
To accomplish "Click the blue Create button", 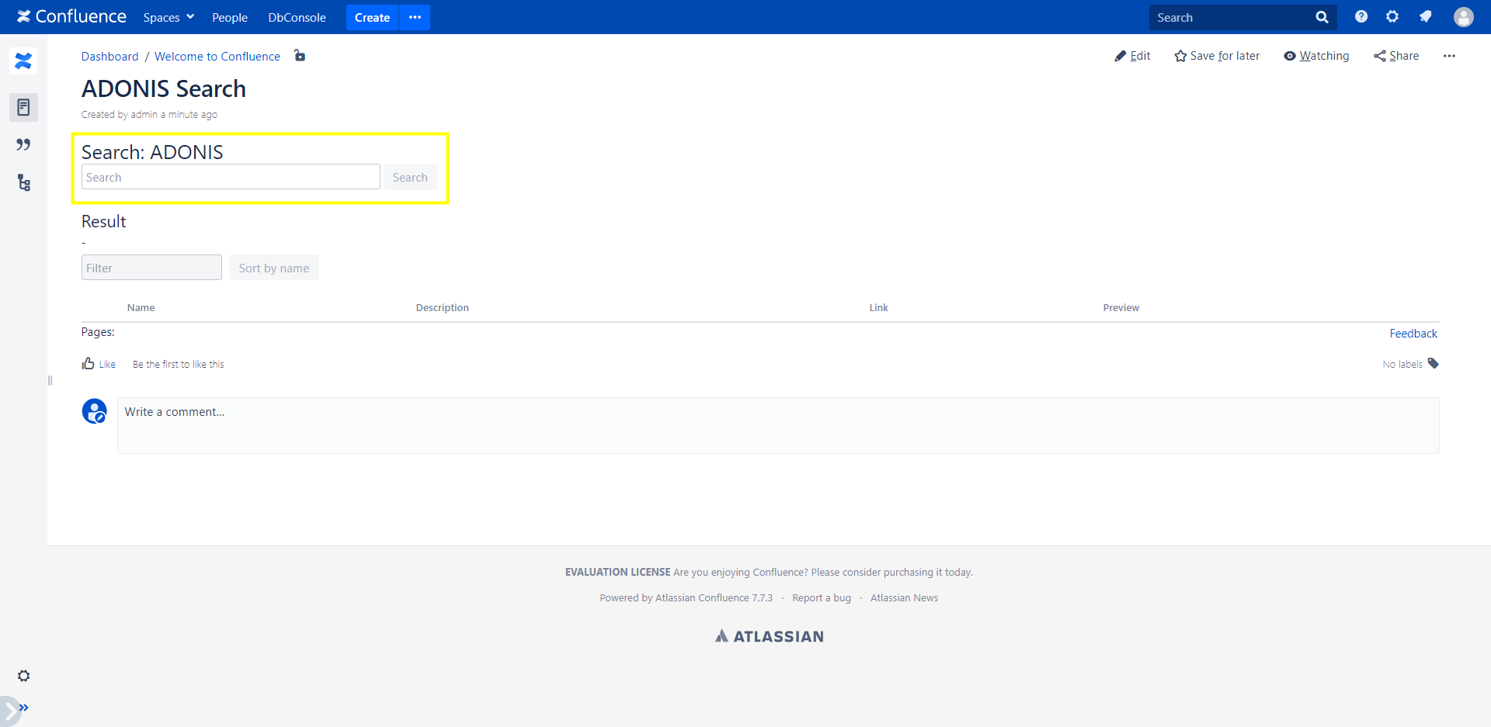I will tap(372, 17).
